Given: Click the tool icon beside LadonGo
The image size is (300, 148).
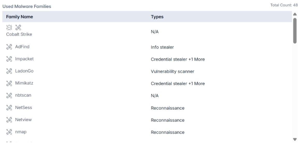Looking at the screenshot, I should (x=9, y=71).
